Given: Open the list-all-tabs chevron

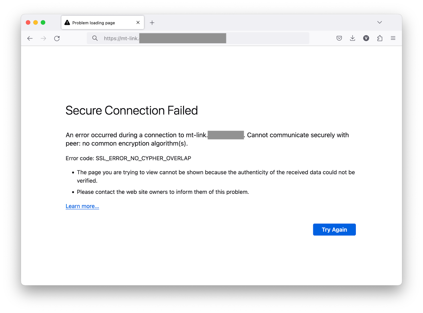Looking at the screenshot, I should pos(380,22).
